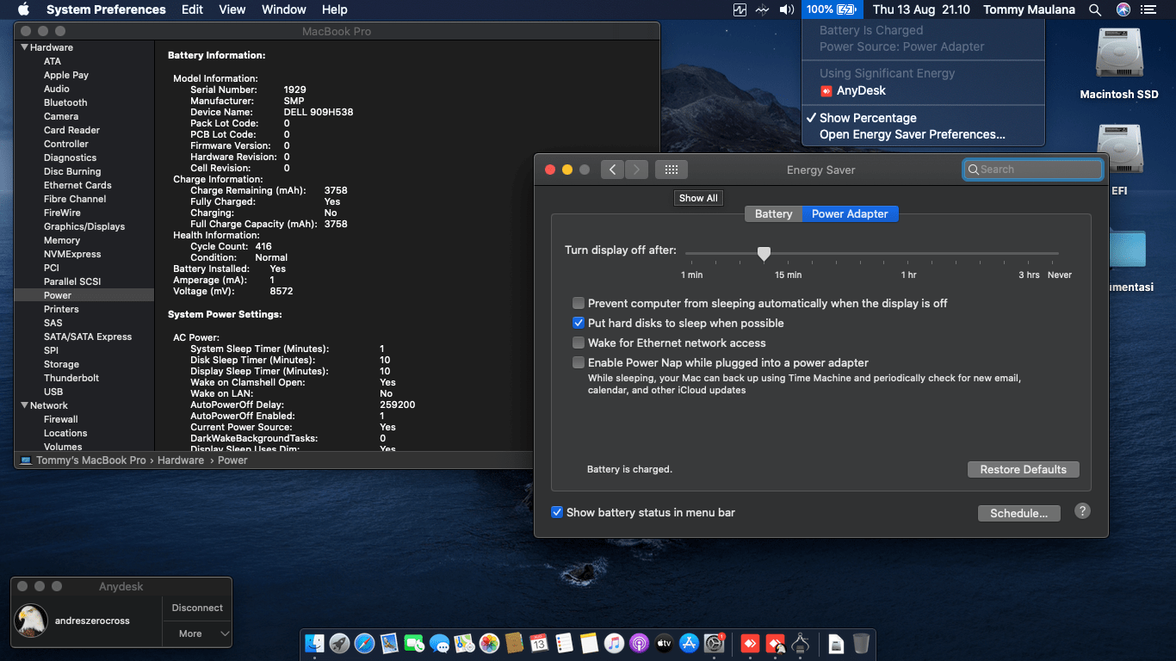Expand the AnyDesk More dropdown

tap(197, 633)
